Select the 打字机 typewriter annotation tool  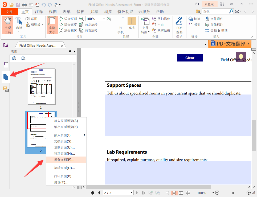point(120,24)
